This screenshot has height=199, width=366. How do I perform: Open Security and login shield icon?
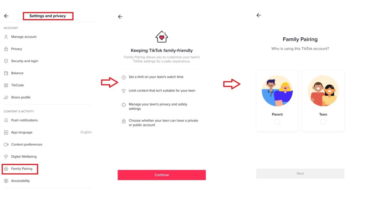tap(6, 61)
